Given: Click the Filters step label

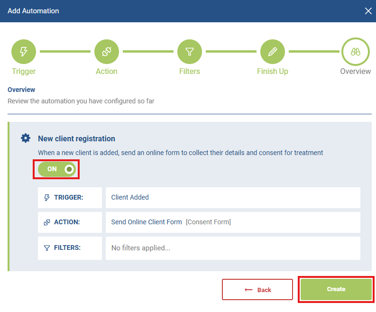Looking at the screenshot, I should tap(190, 71).
